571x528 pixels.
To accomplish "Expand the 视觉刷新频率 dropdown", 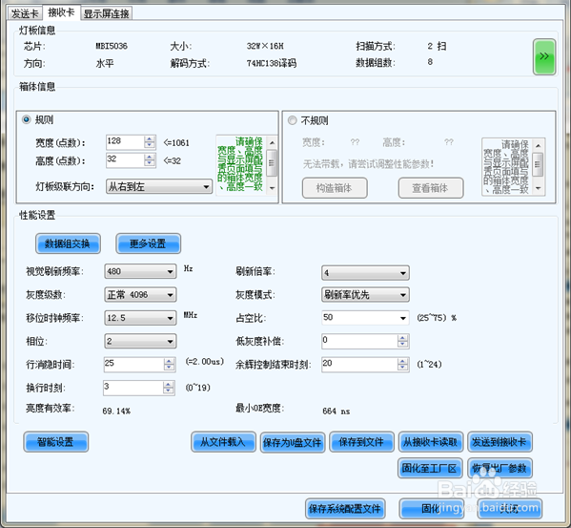I will (x=140, y=272).
